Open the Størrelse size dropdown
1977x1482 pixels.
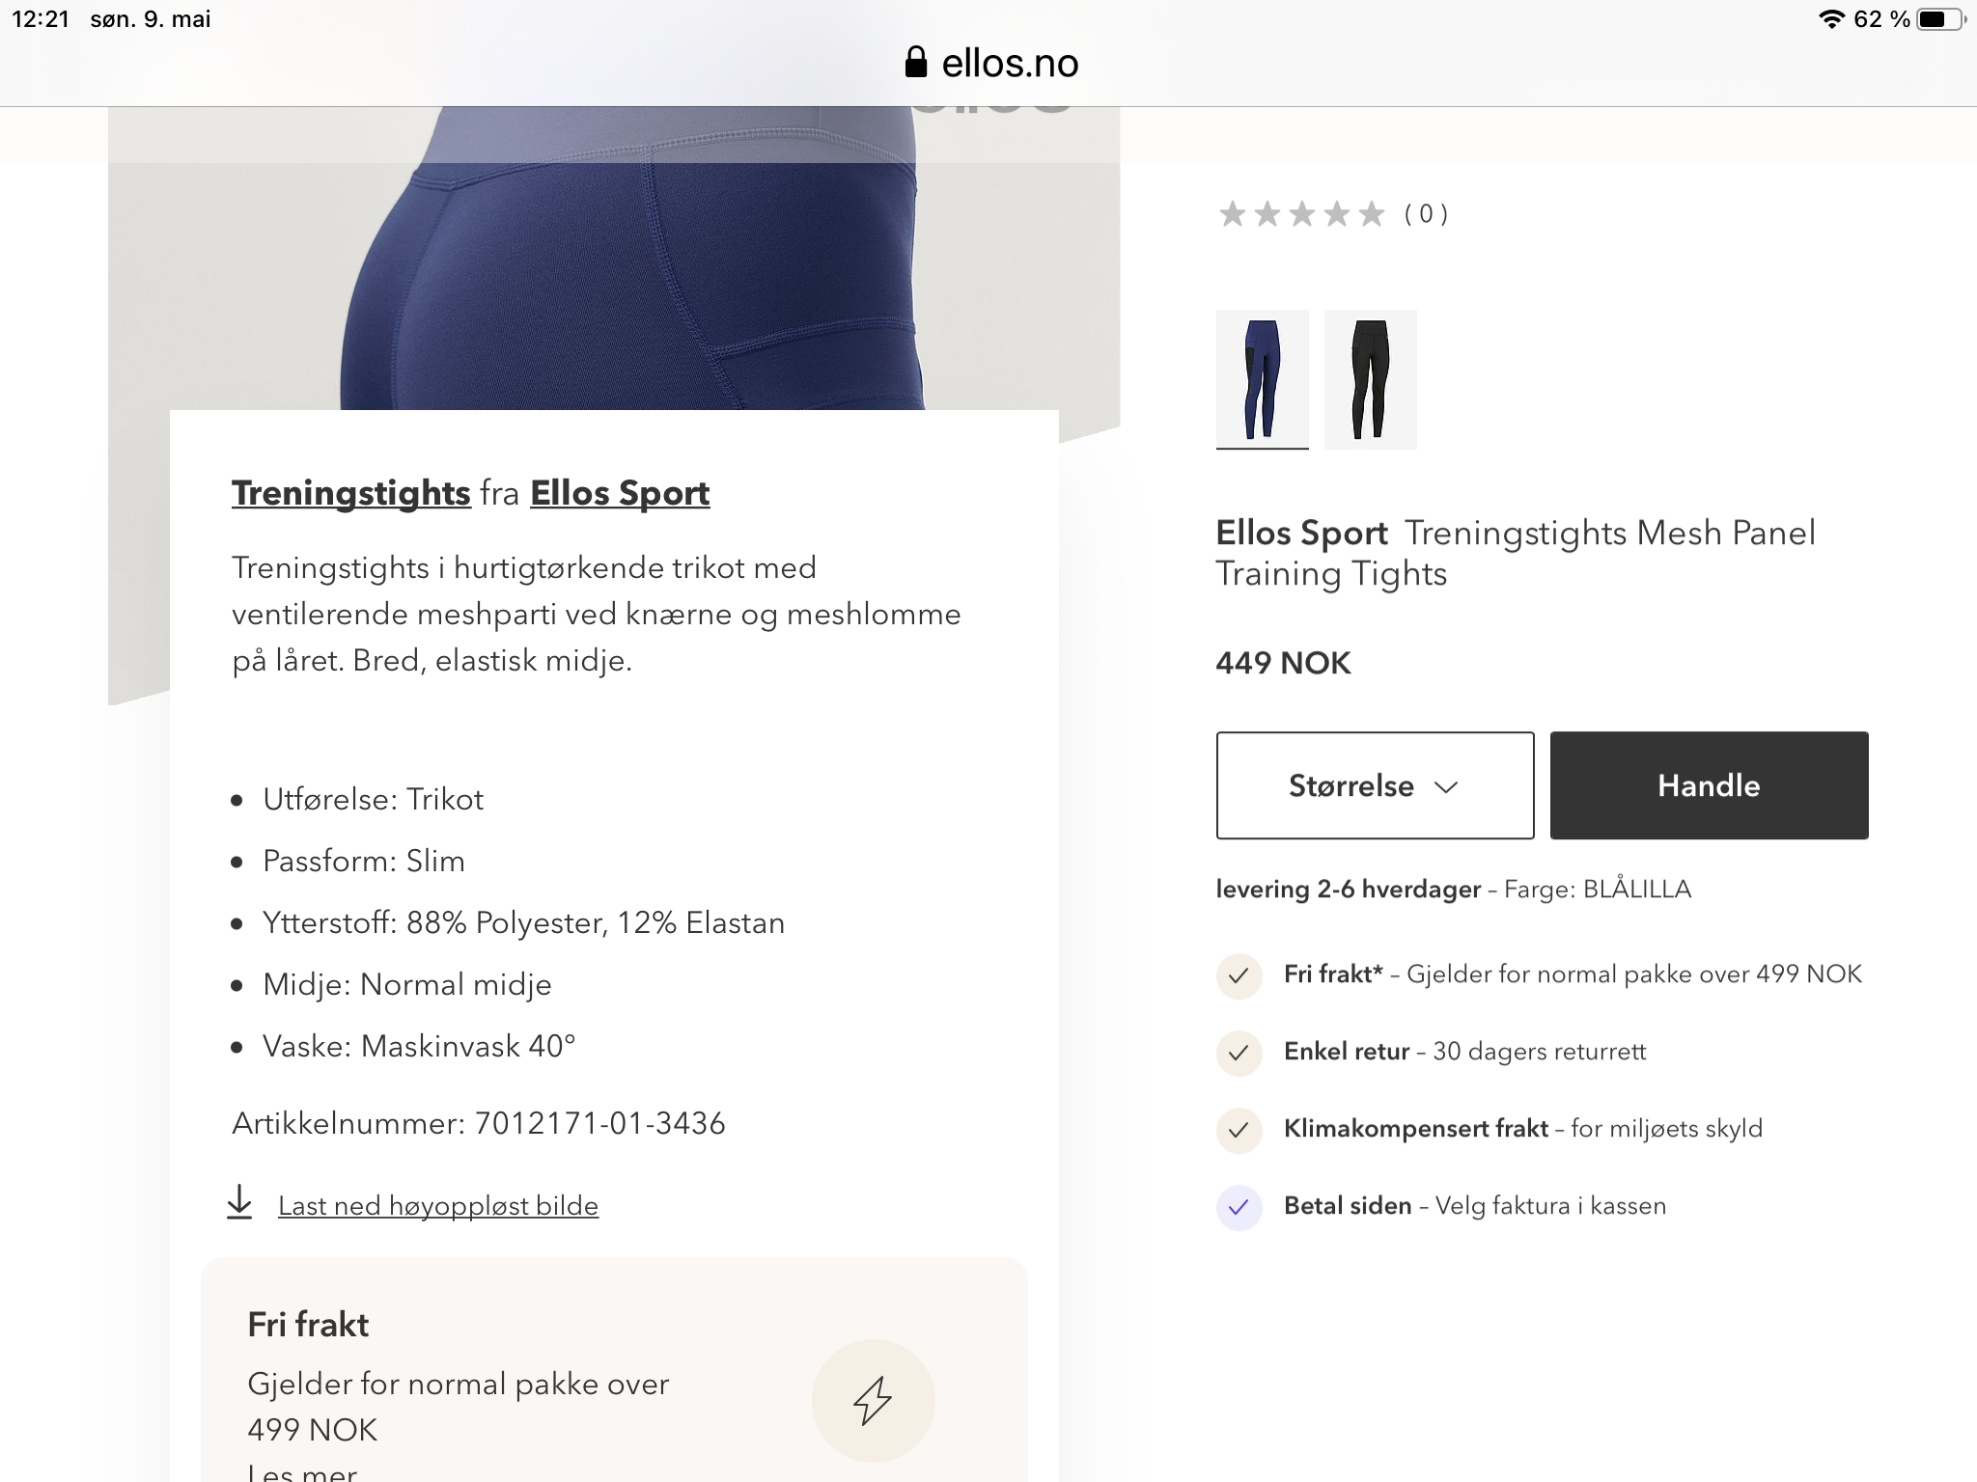coord(1375,785)
